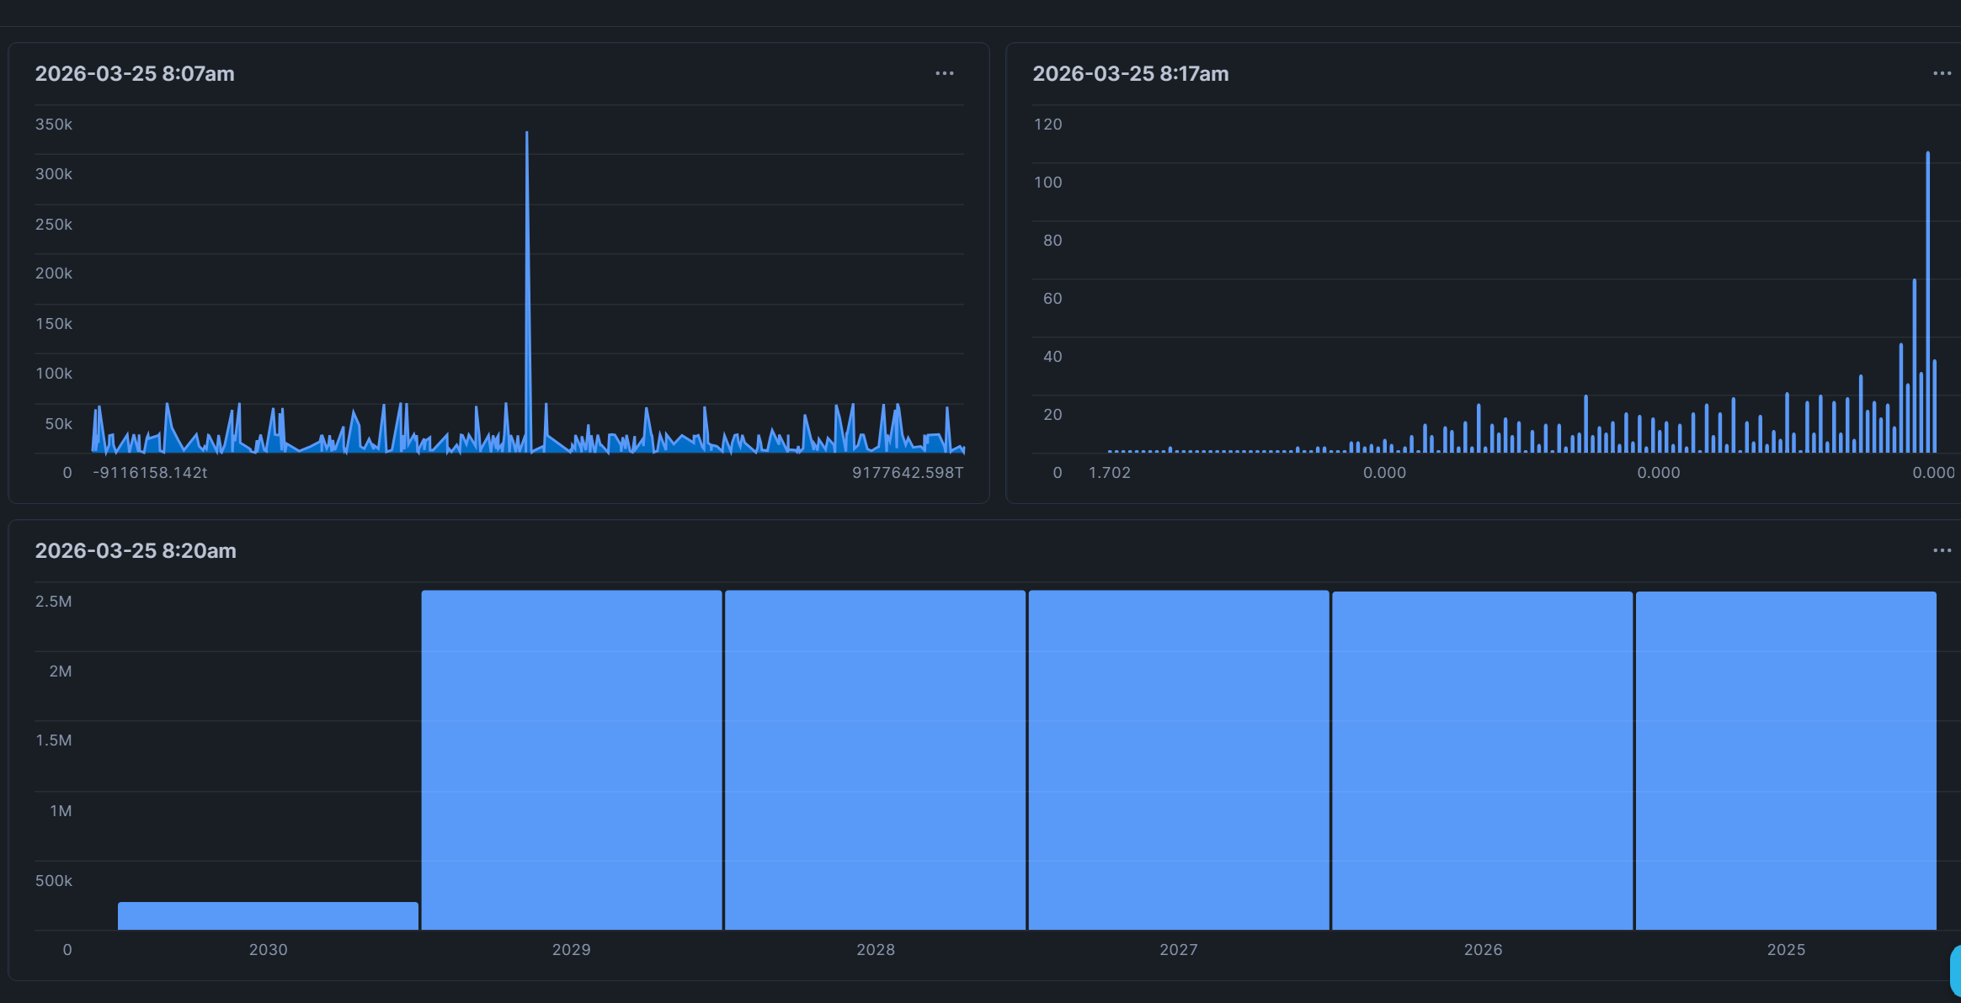Click the 2030 bar in the bottom chart

tap(268, 915)
